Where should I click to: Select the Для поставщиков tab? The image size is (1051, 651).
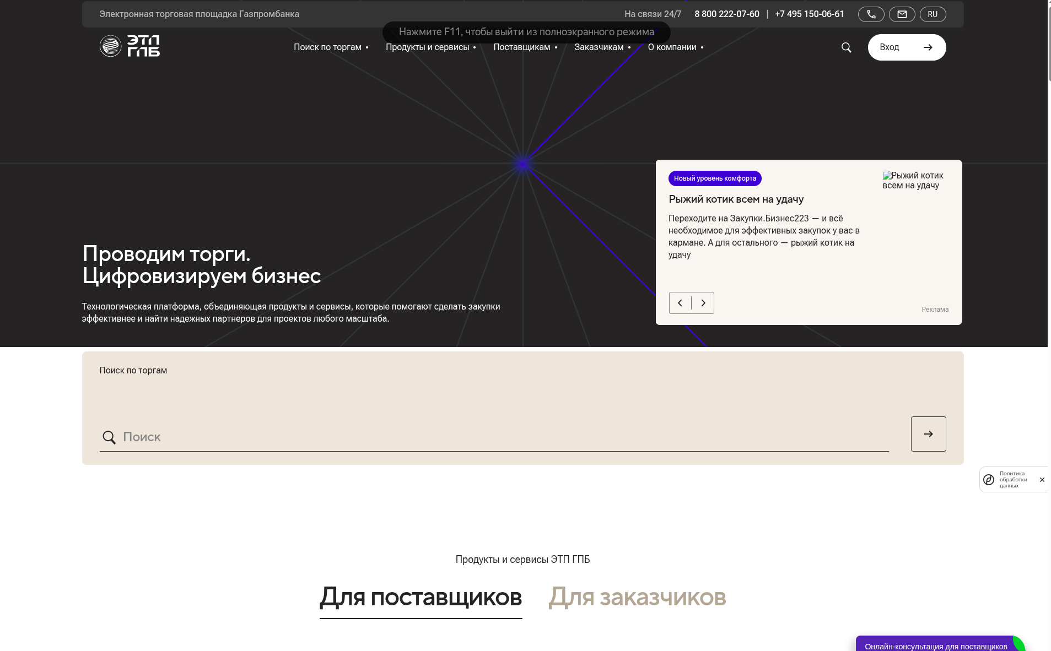pos(421,598)
